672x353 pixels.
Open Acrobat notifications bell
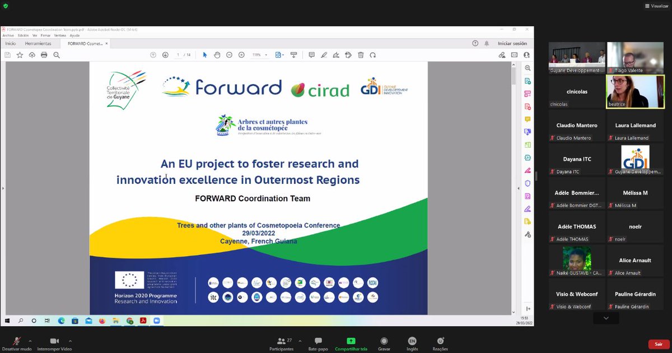point(487,43)
